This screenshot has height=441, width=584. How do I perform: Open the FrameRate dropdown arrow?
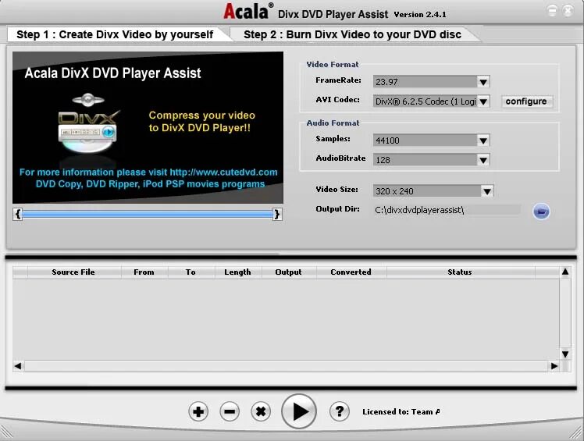tap(483, 82)
